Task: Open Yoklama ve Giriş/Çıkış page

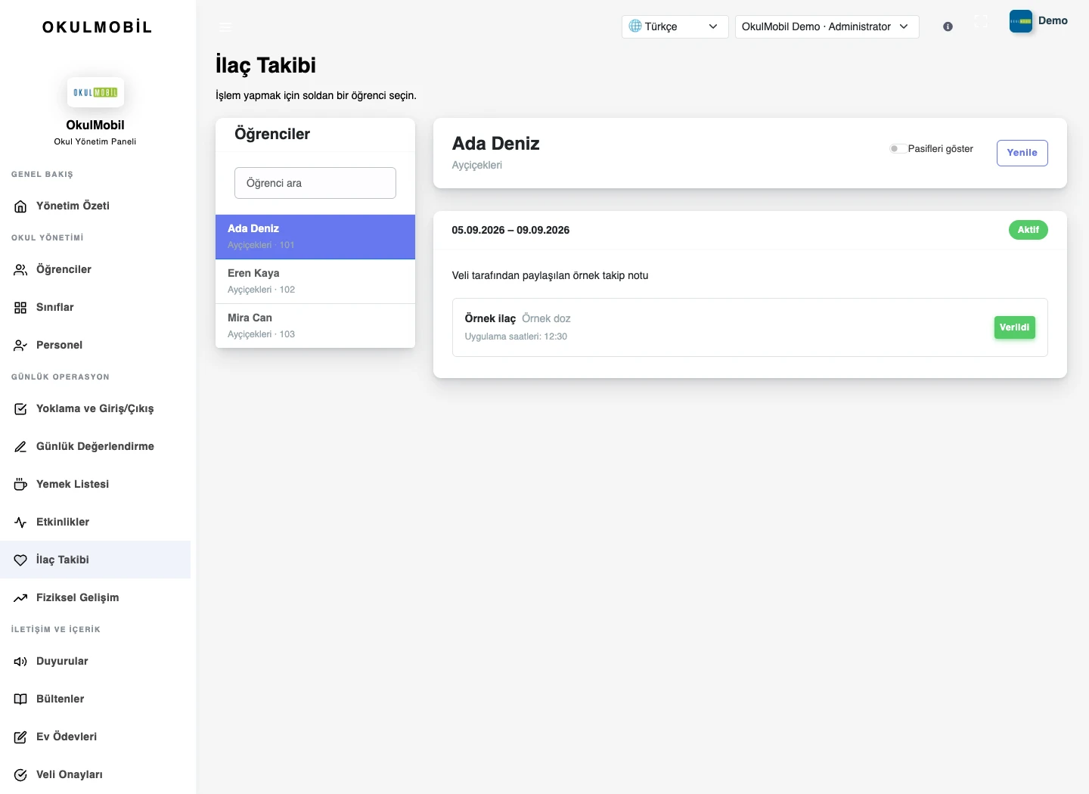Action: pos(95,408)
